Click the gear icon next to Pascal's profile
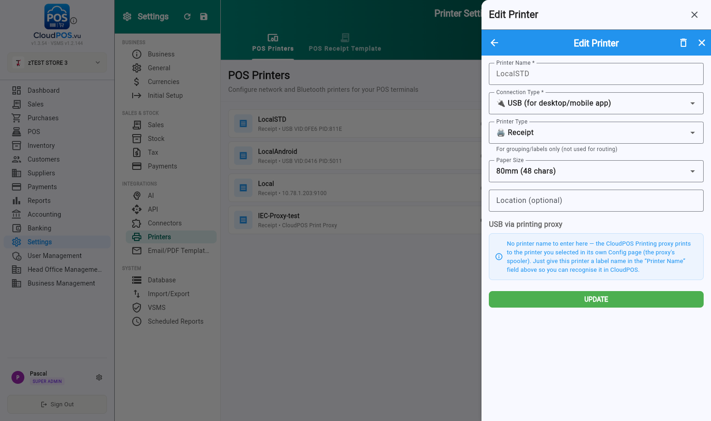The height and width of the screenshot is (421, 711). coord(99,377)
